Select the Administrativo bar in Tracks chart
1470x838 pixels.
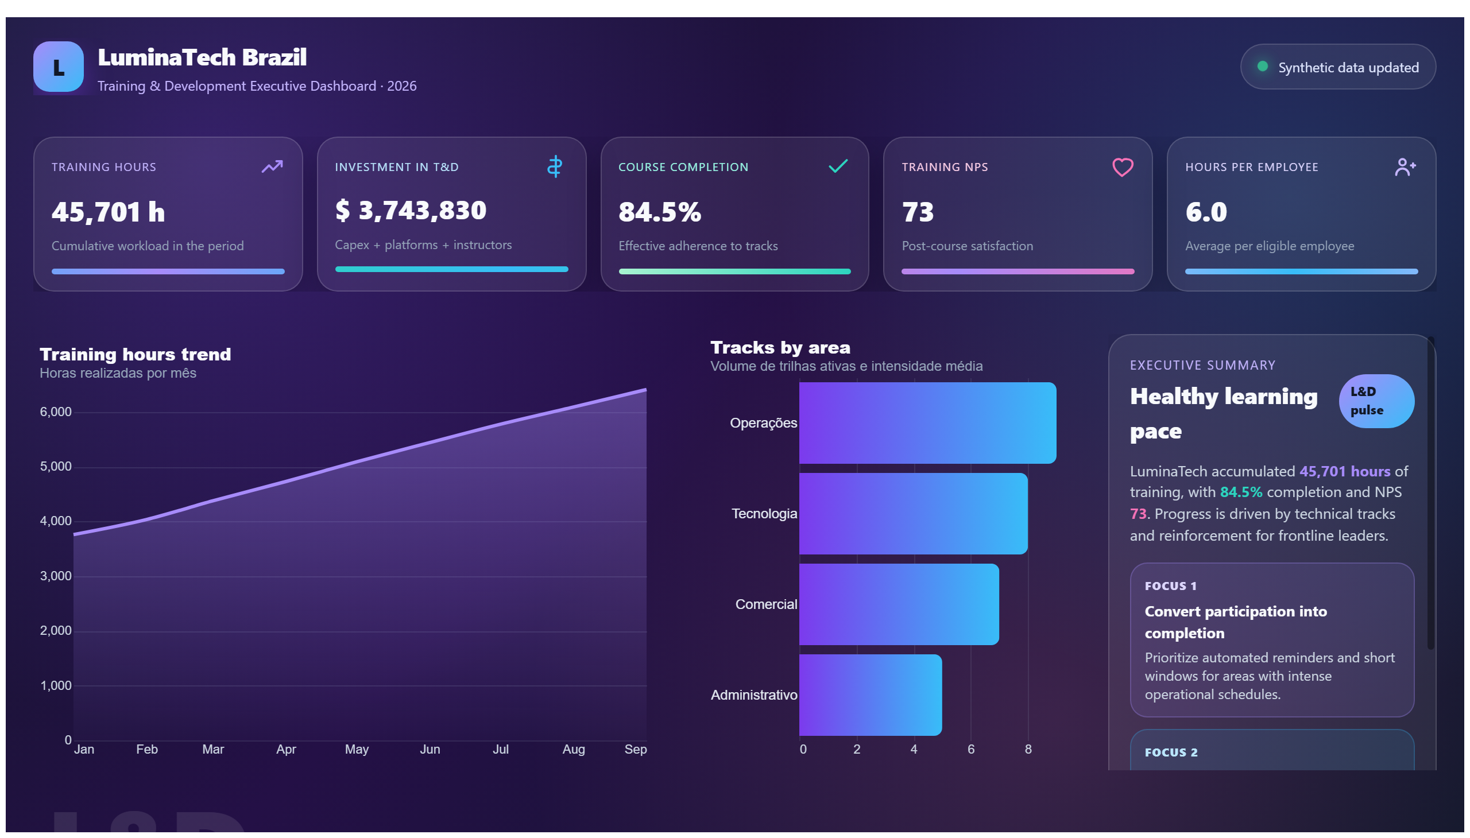point(870,695)
